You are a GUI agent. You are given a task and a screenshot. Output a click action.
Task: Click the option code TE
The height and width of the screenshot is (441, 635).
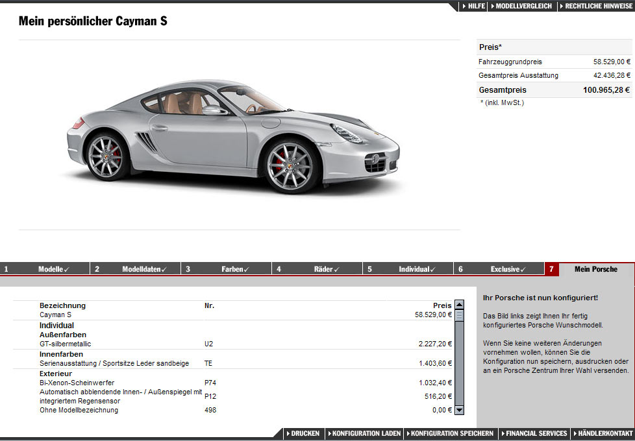point(208,363)
